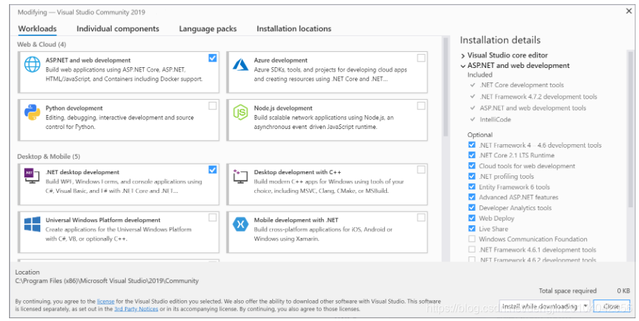Check Windows Communication Foundation option
639x321 pixels.
[472, 238]
